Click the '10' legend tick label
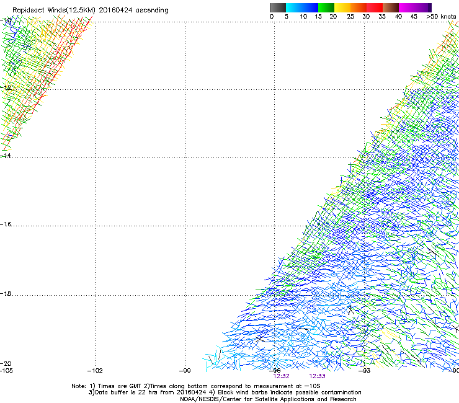Viewport: 459px width, 403px height. [303, 17]
